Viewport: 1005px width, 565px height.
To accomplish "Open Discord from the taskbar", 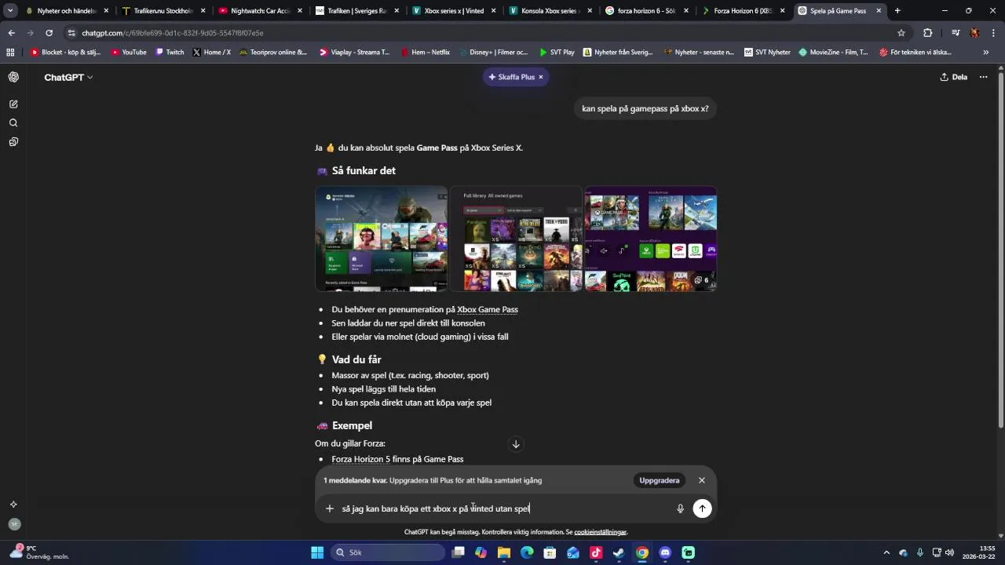I will click(665, 552).
